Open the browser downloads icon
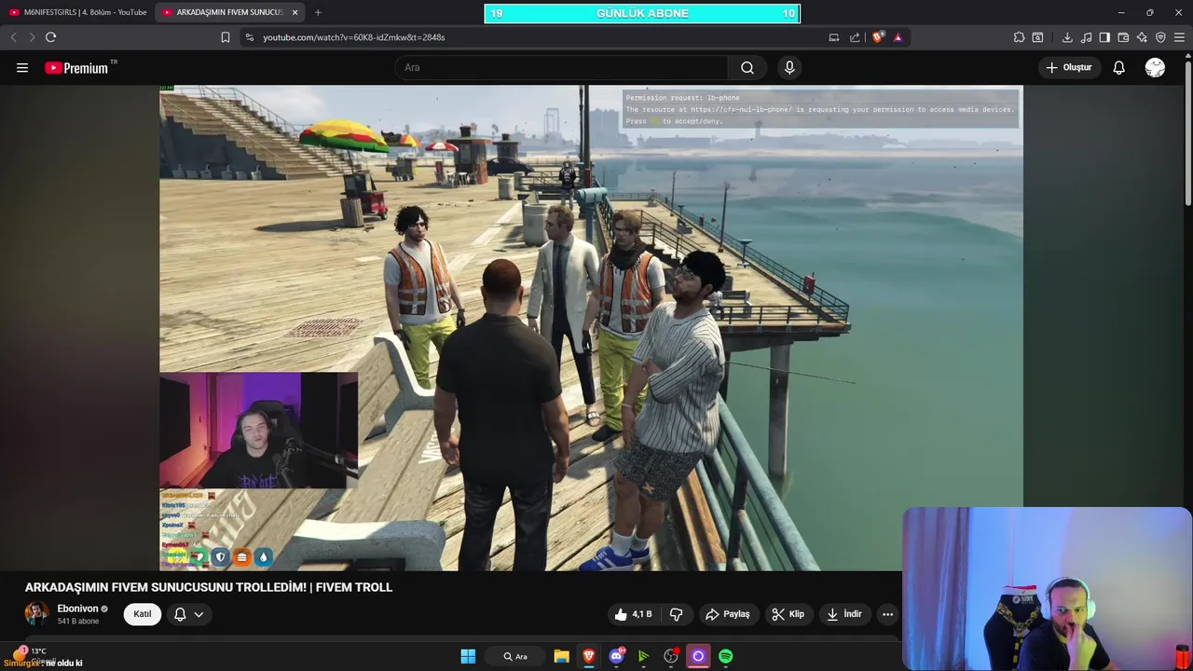Image resolution: width=1193 pixels, height=671 pixels. [1067, 37]
